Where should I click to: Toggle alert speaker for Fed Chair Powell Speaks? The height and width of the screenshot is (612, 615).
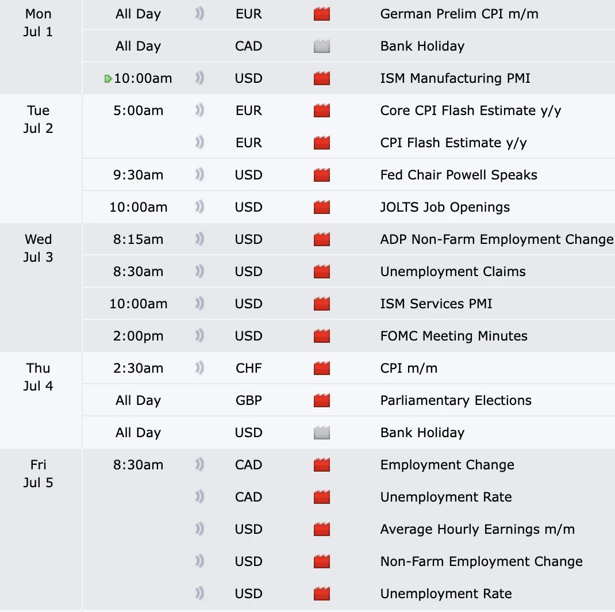(199, 174)
